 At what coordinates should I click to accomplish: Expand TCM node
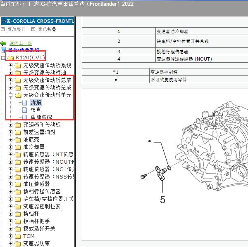[x=10, y=236]
